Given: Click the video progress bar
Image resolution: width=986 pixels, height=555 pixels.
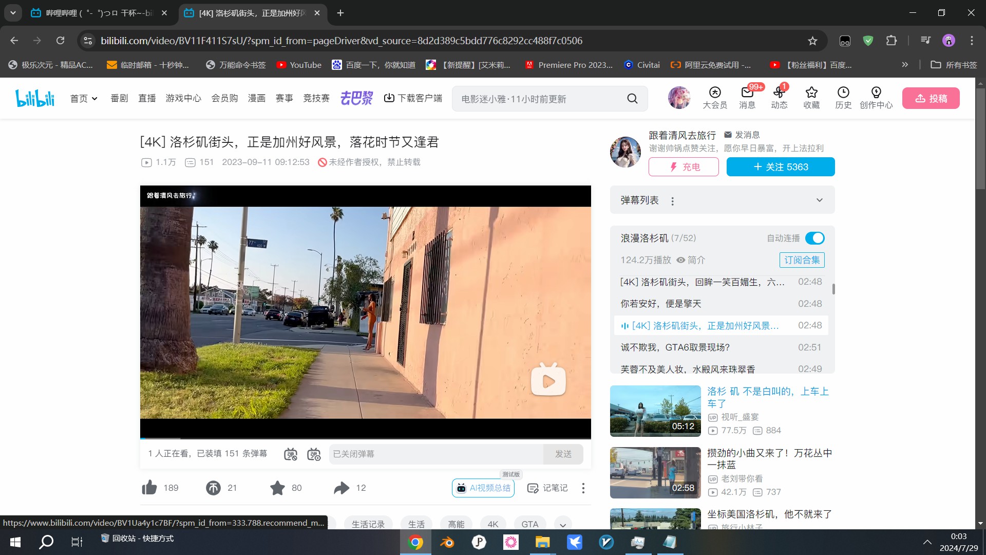Looking at the screenshot, I should pyautogui.click(x=365, y=438).
